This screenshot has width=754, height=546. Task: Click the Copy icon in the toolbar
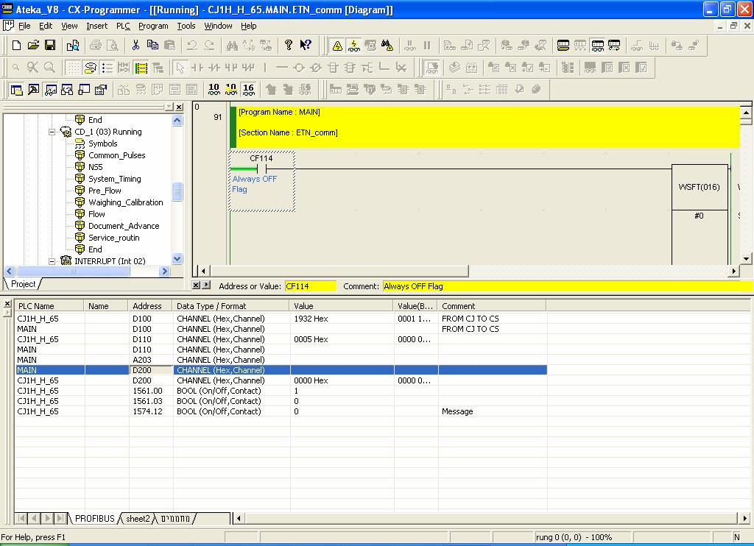pyautogui.click(x=152, y=45)
